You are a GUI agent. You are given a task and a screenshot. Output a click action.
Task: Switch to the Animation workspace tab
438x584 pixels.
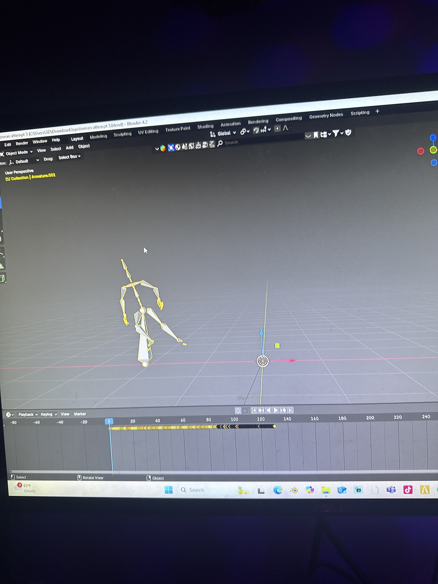coord(231,124)
